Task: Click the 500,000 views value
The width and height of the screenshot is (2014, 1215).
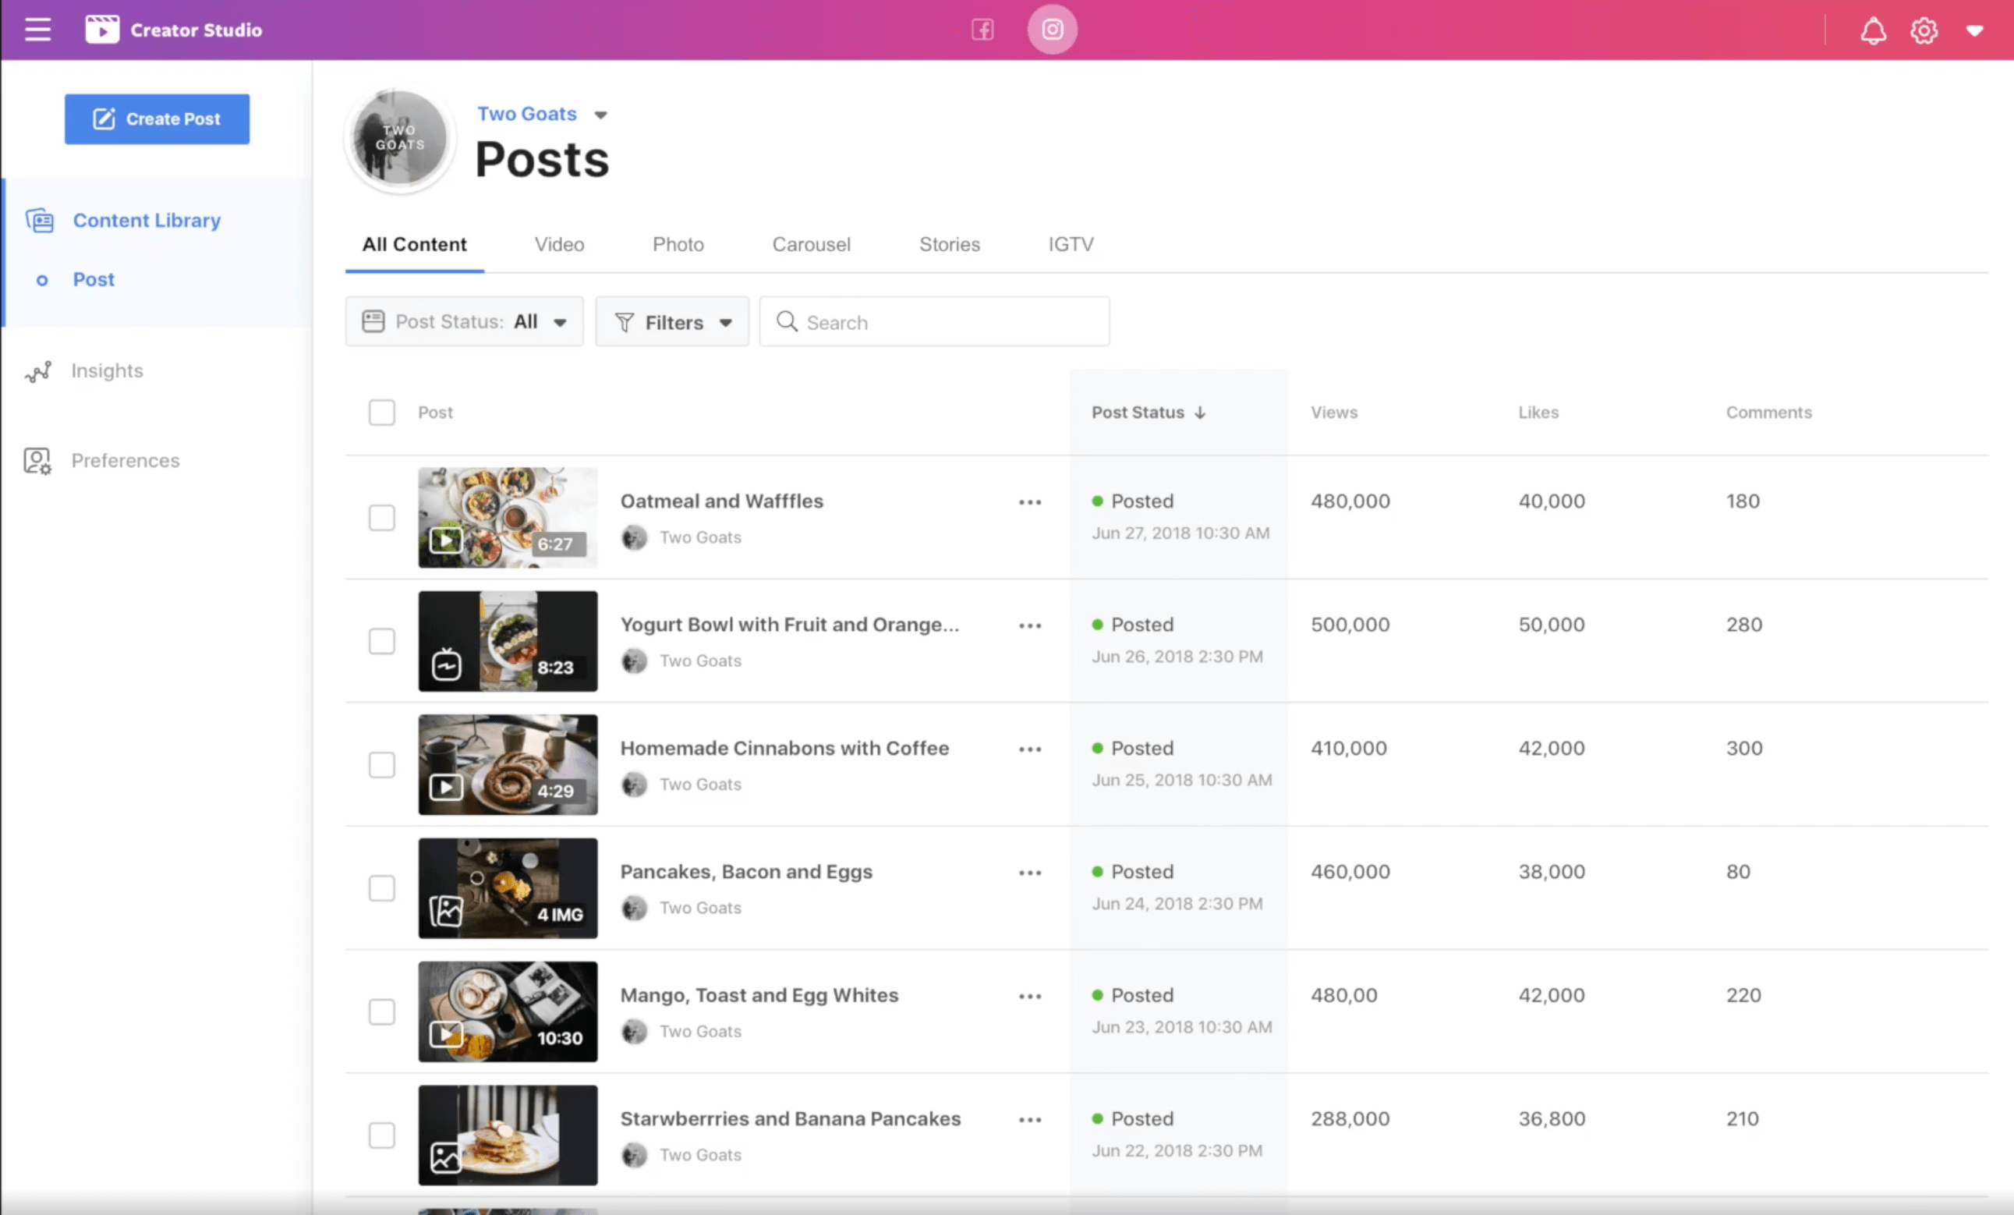Action: click(x=1350, y=625)
